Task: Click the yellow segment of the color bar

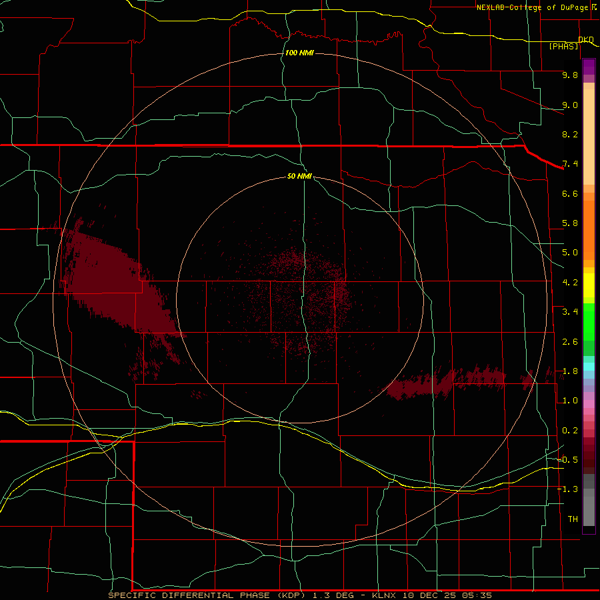Action: (589, 285)
